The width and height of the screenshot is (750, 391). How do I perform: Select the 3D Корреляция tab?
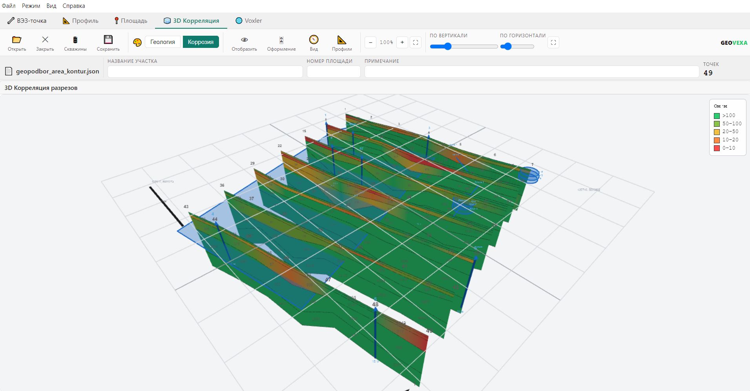tap(191, 21)
